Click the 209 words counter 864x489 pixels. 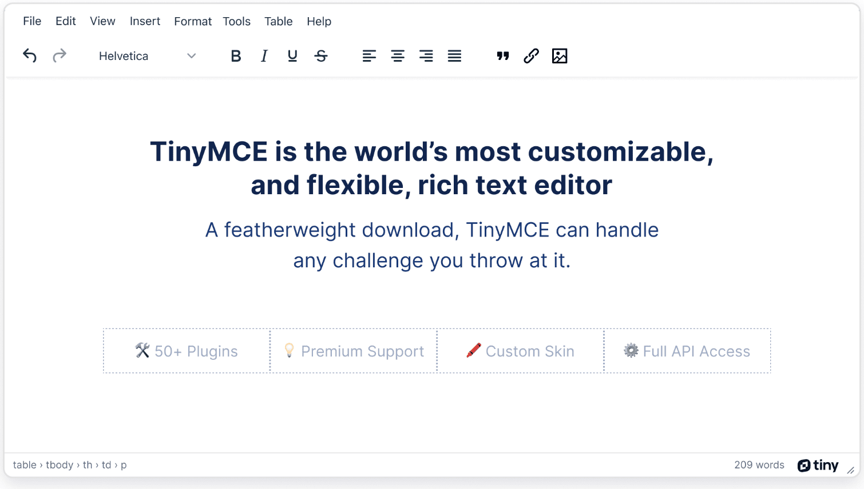coord(759,465)
